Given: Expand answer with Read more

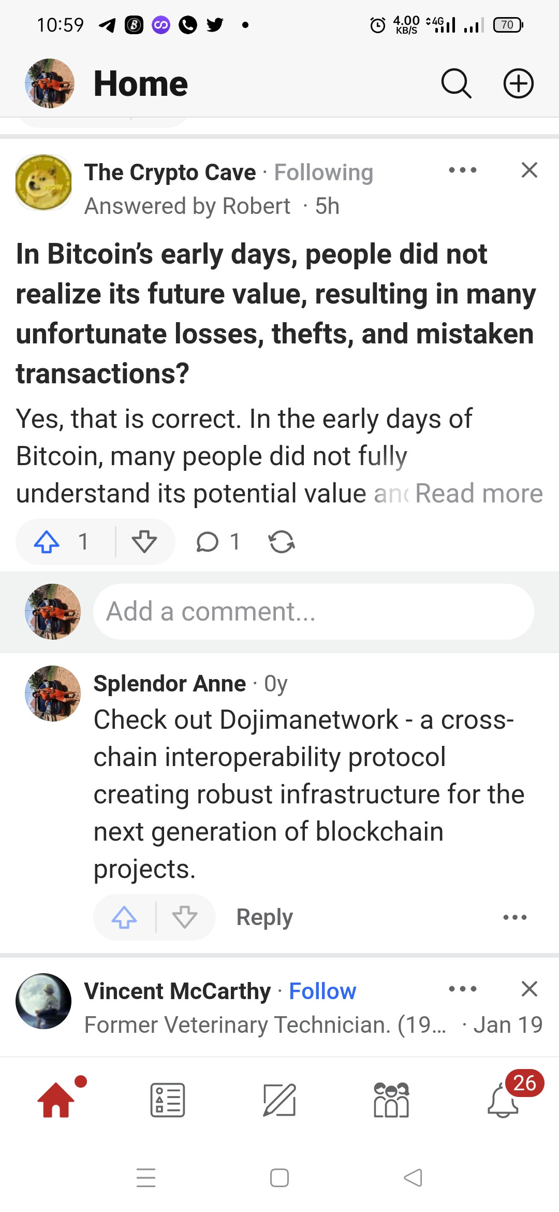Looking at the screenshot, I should [x=479, y=493].
